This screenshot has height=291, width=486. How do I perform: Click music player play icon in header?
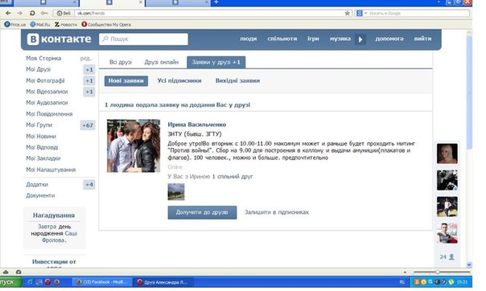(360, 39)
